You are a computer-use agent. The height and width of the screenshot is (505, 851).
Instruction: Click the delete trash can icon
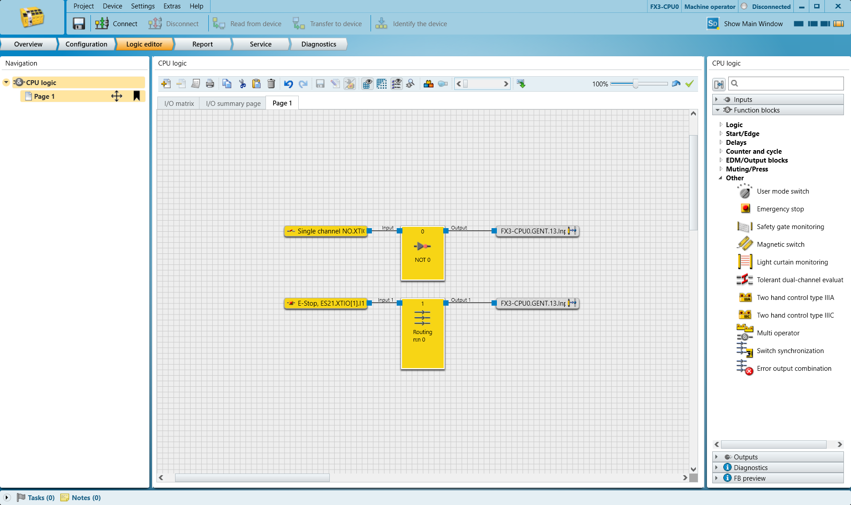[x=271, y=84]
